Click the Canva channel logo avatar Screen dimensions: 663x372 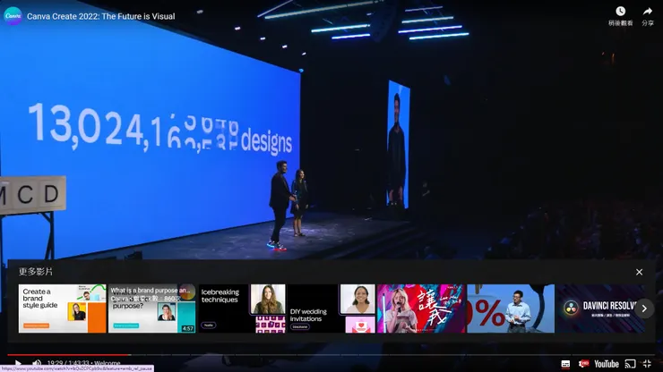(x=13, y=16)
